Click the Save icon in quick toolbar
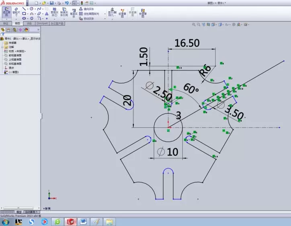This screenshot has height=226, width=291. point(51,3)
